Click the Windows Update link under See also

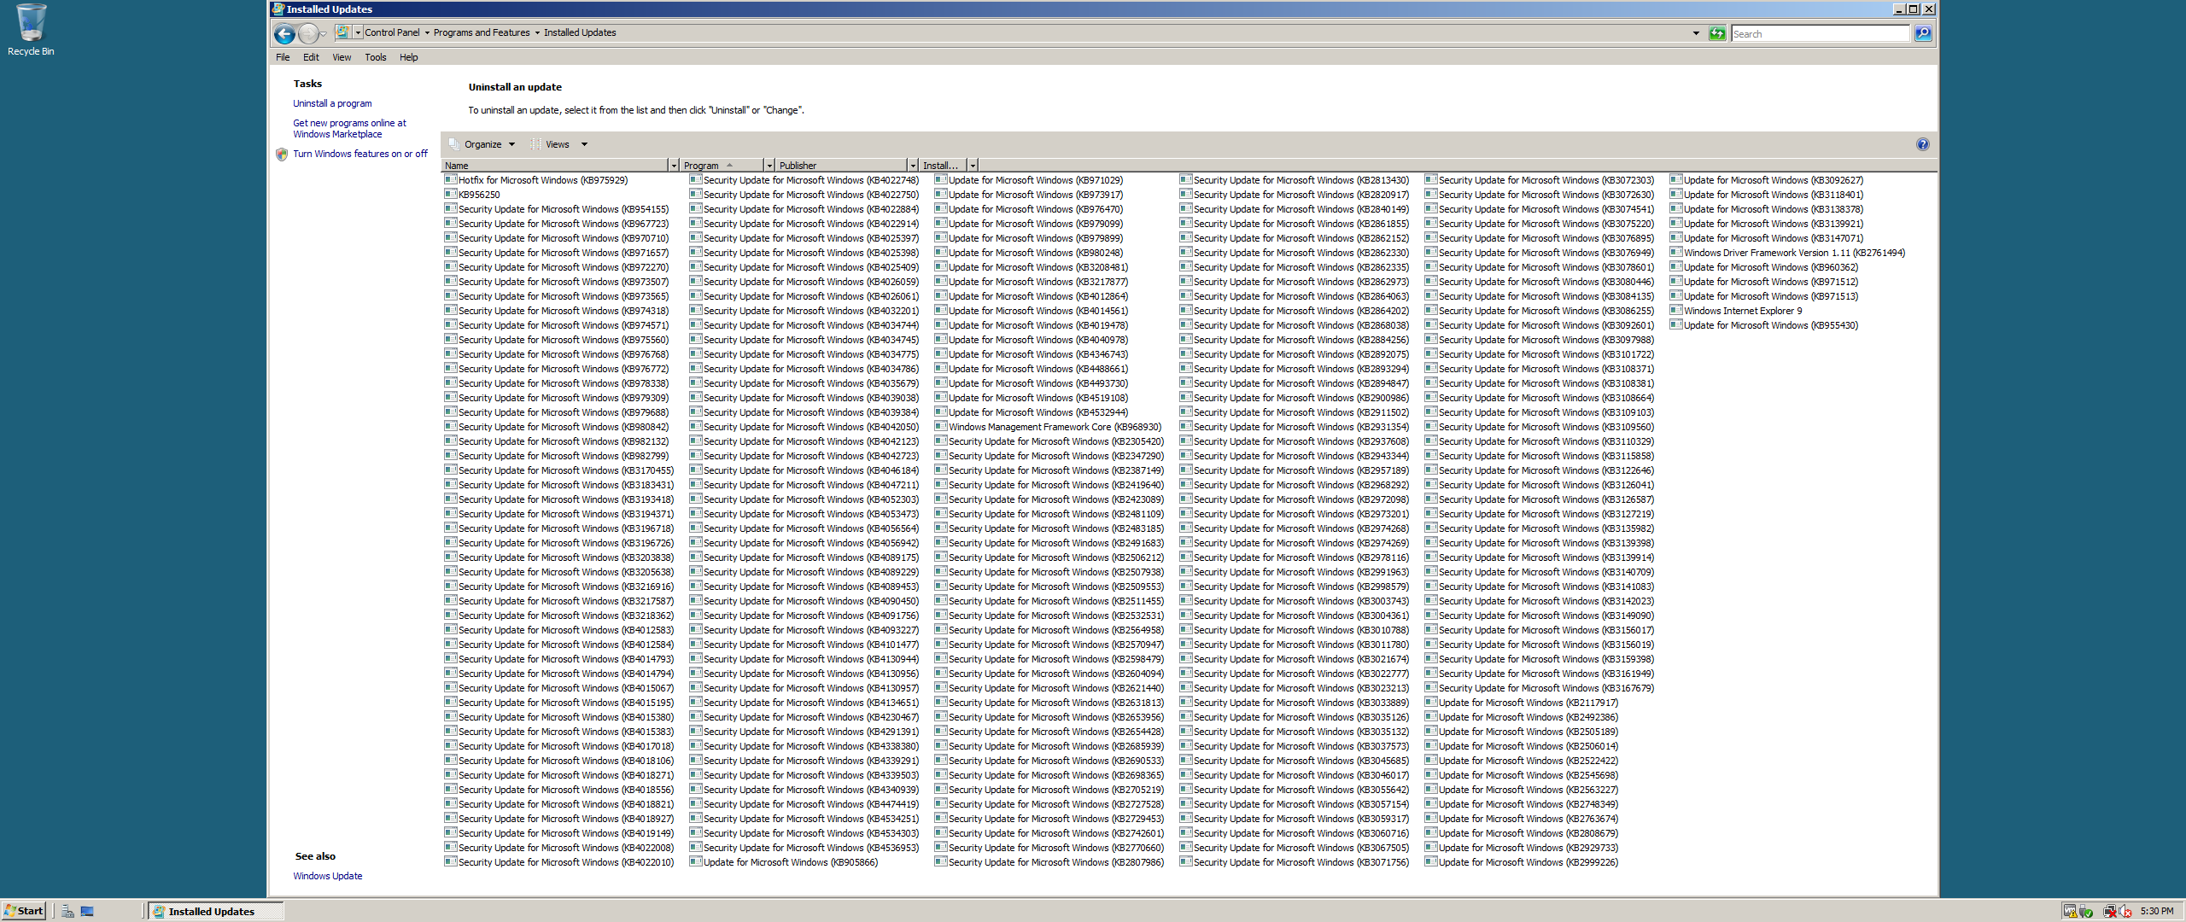[x=328, y=876]
